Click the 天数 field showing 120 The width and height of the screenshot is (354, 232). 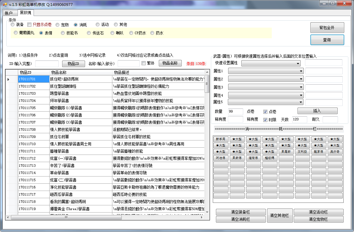pos(300,119)
